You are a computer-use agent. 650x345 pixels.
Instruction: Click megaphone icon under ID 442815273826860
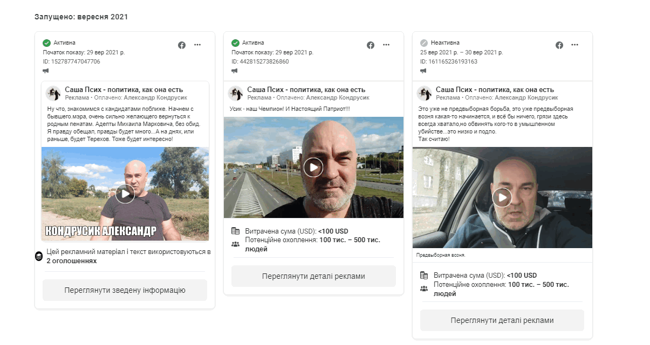pos(235,71)
